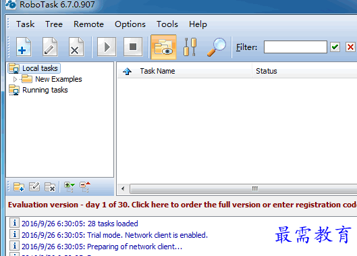This screenshot has width=357, height=256.
Task: Click the Delete Task icon
Action: [x=76, y=47]
